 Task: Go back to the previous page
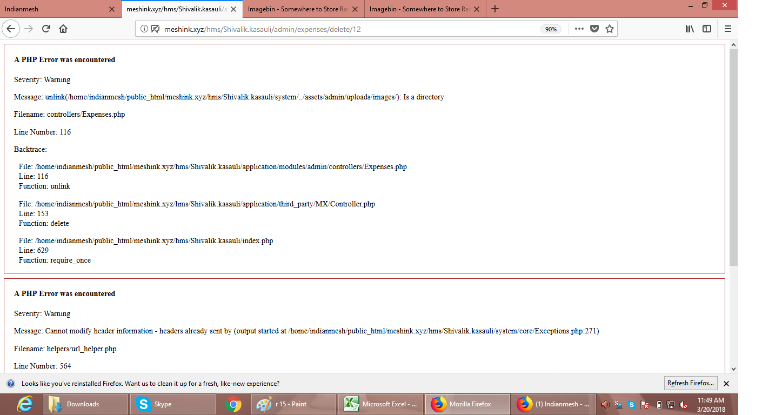click(x=11, y=29)
